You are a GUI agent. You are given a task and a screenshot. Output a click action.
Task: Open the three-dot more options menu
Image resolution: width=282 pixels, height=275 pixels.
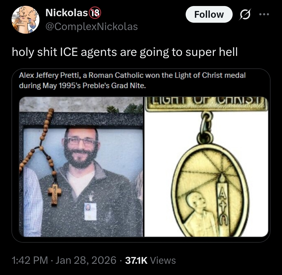[x=264, y=14]
